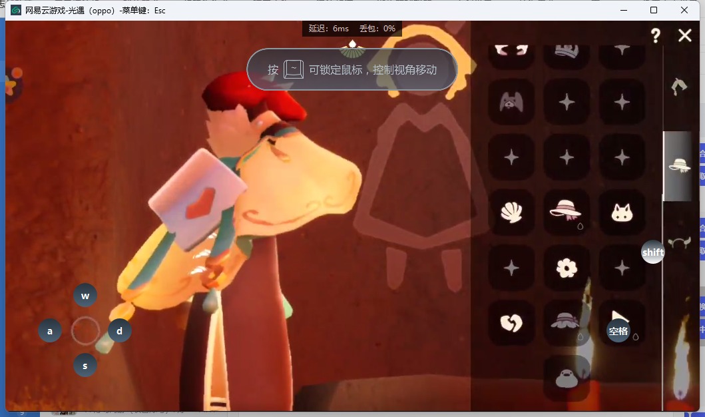705x417 pixels.
Task: Select the star slot directly above the seashell
Action: [x=511, y=157]
